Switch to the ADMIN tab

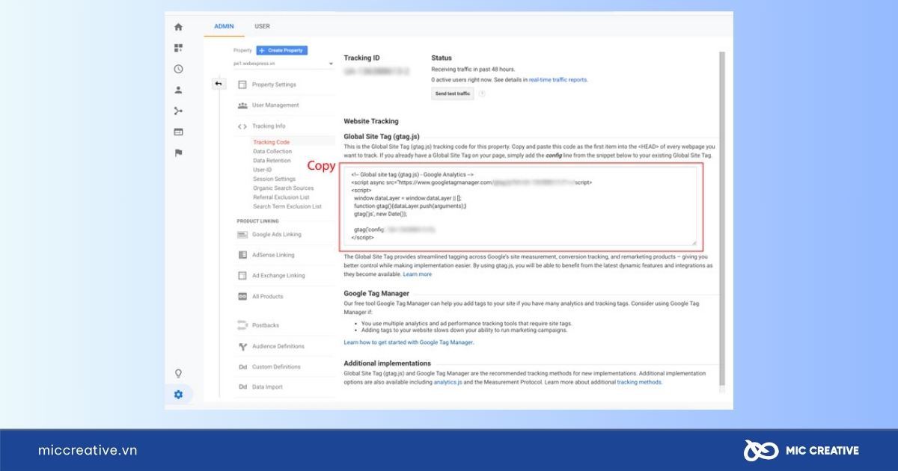point(224,26)
